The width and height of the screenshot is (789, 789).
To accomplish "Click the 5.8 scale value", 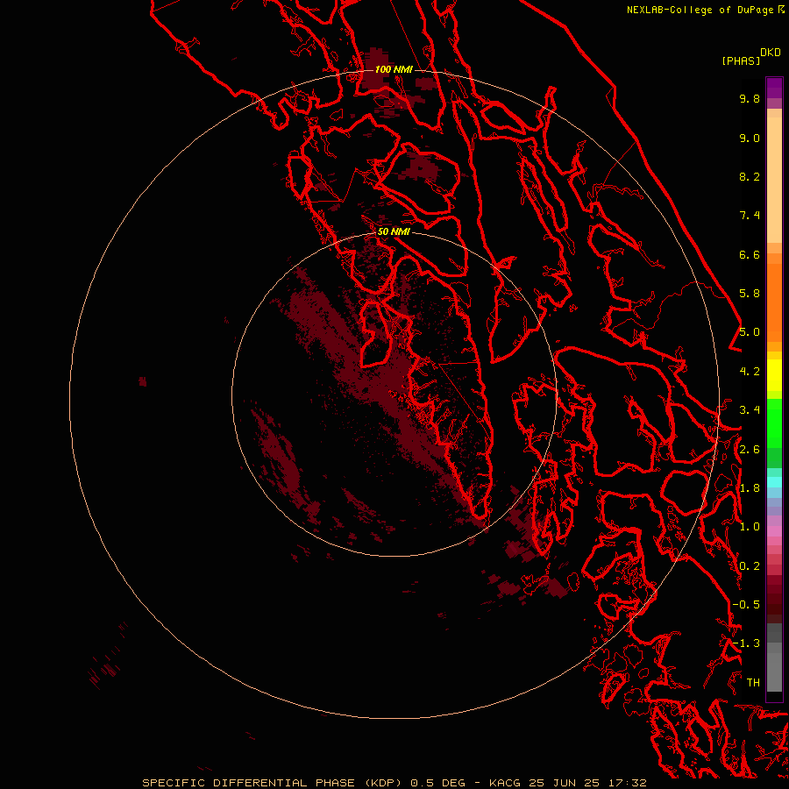I will pos(750,294).
